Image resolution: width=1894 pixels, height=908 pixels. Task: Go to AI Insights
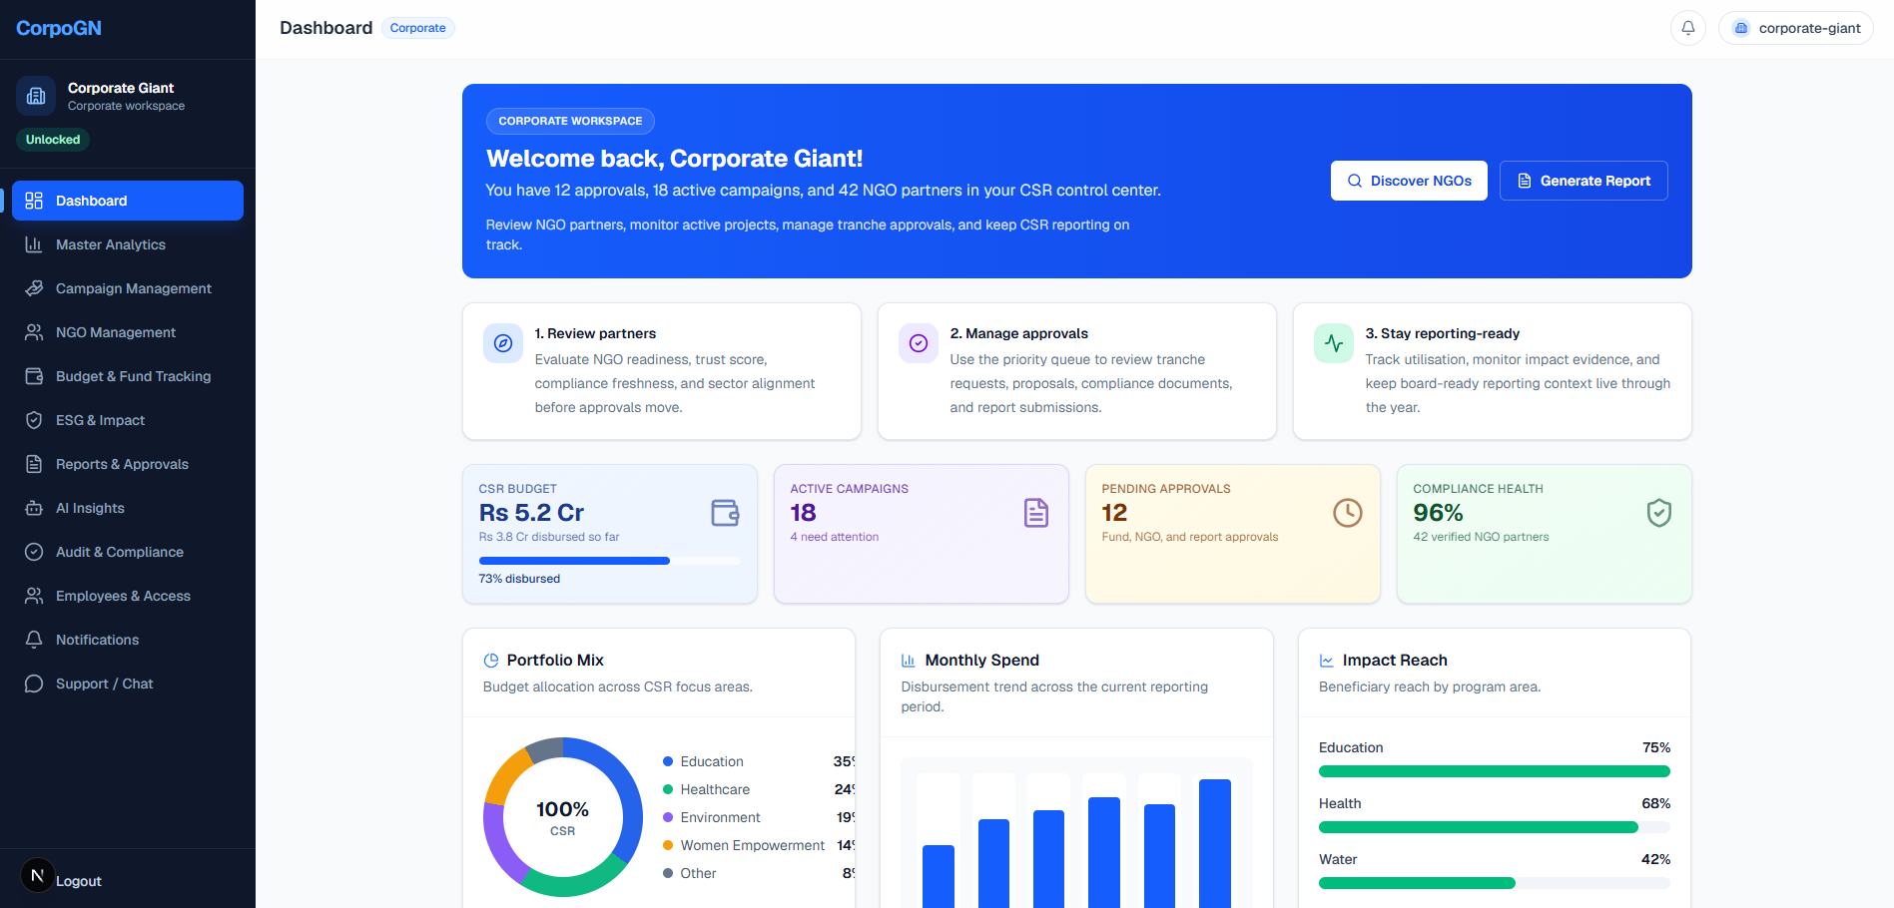click(128, 508)
